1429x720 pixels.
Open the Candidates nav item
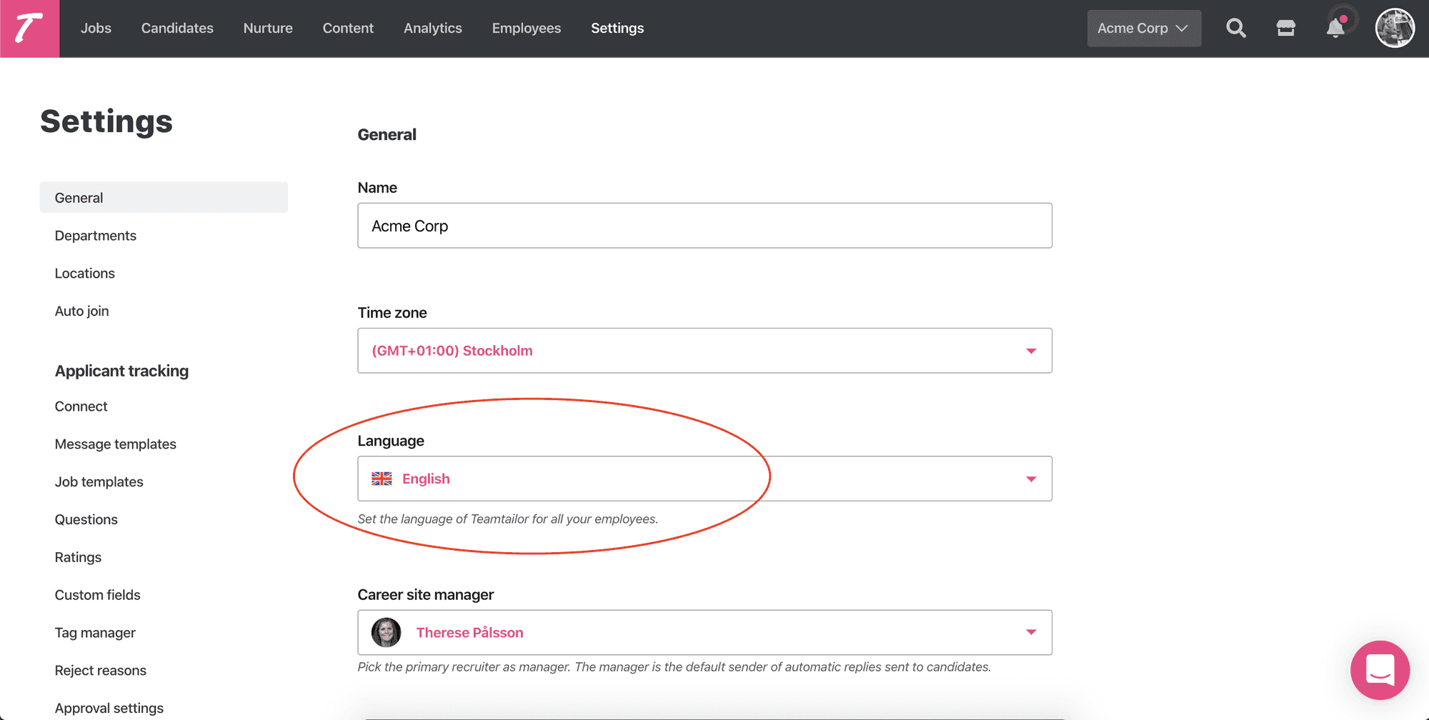(x=177, y=29)
